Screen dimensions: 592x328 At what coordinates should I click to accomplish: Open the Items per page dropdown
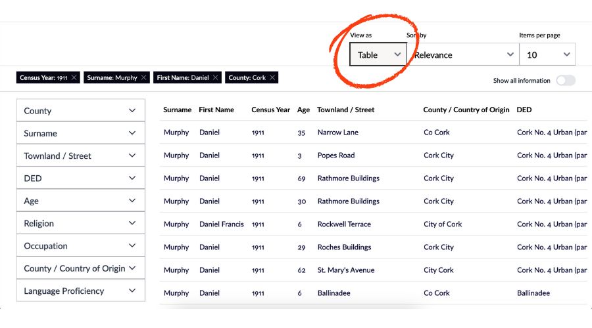click(547, 55)
